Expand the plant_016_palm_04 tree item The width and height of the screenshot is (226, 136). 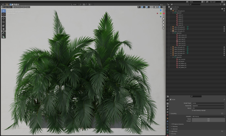171,51
